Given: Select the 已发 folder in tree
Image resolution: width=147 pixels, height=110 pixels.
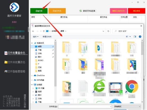Looking at the screenshot, I should click(40, 67).
